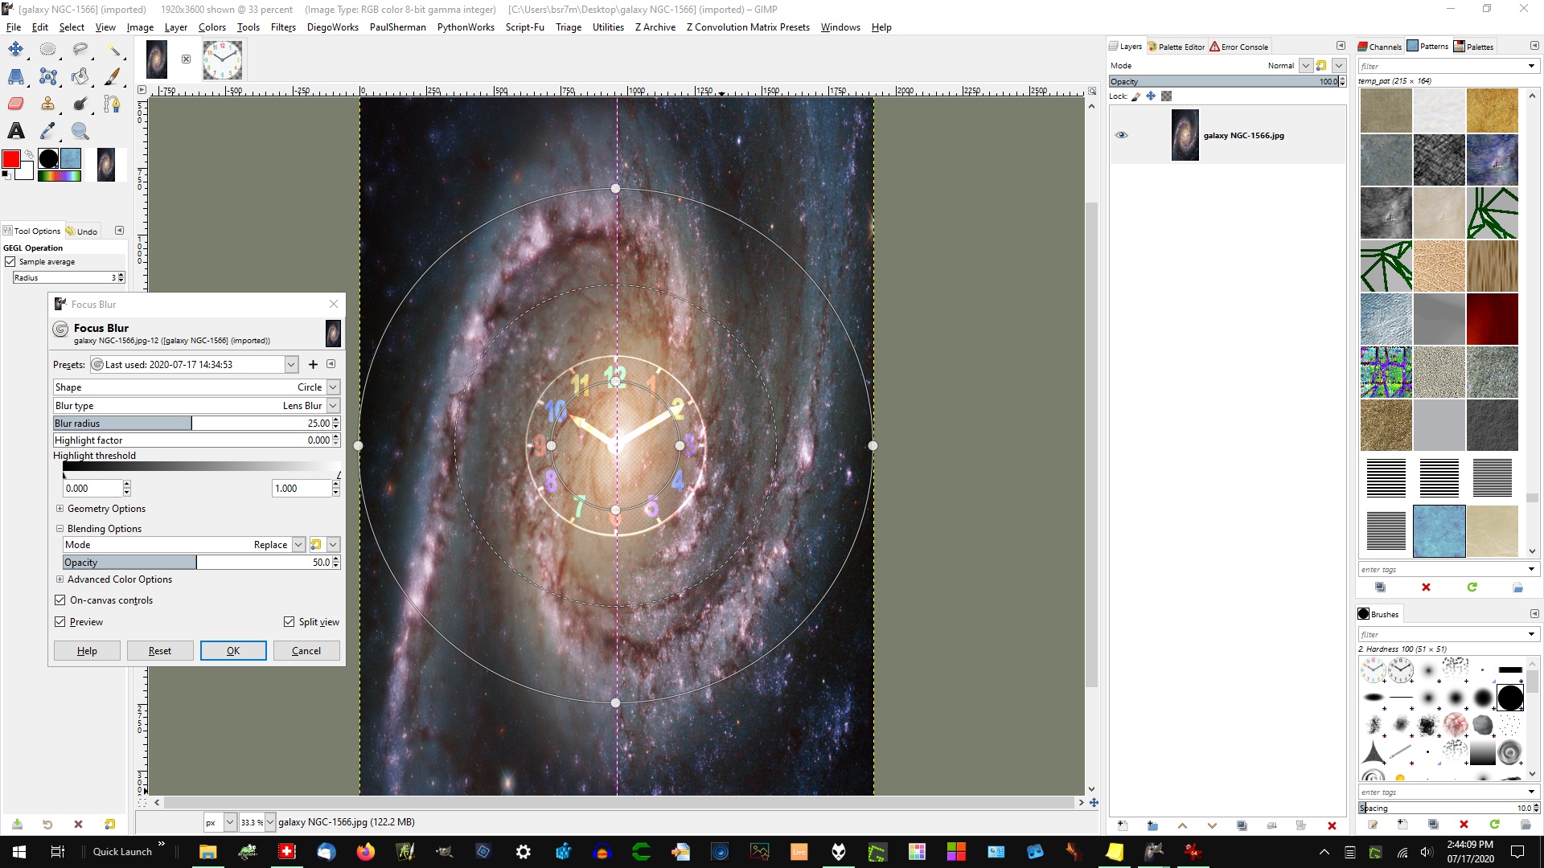Image resolution: width=1544 pixels, height=868 pixels.
Task: Open the Shape dropdown set to Circle
Action: 333,387
